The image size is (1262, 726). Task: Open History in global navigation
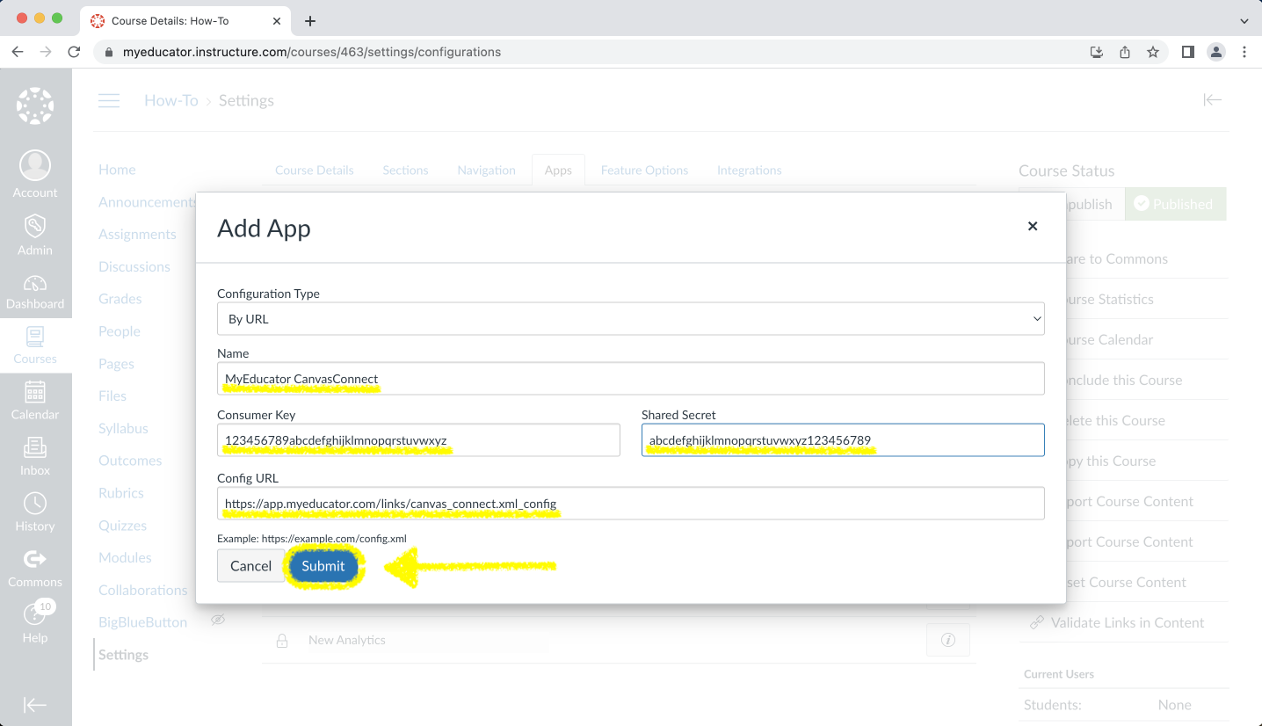[x=35, y=512]
